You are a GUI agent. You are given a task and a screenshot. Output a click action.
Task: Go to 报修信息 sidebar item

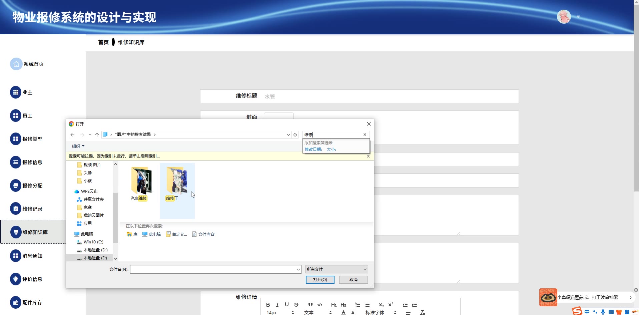point(32,162)
